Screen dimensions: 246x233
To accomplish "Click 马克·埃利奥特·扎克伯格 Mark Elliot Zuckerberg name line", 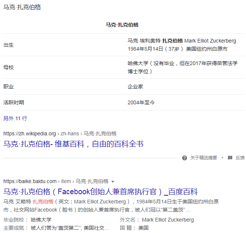I will click(182, 41).
